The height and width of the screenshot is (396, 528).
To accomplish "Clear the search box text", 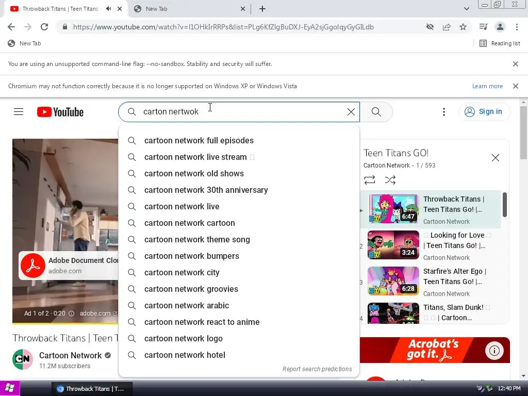I will click(351, 112).
